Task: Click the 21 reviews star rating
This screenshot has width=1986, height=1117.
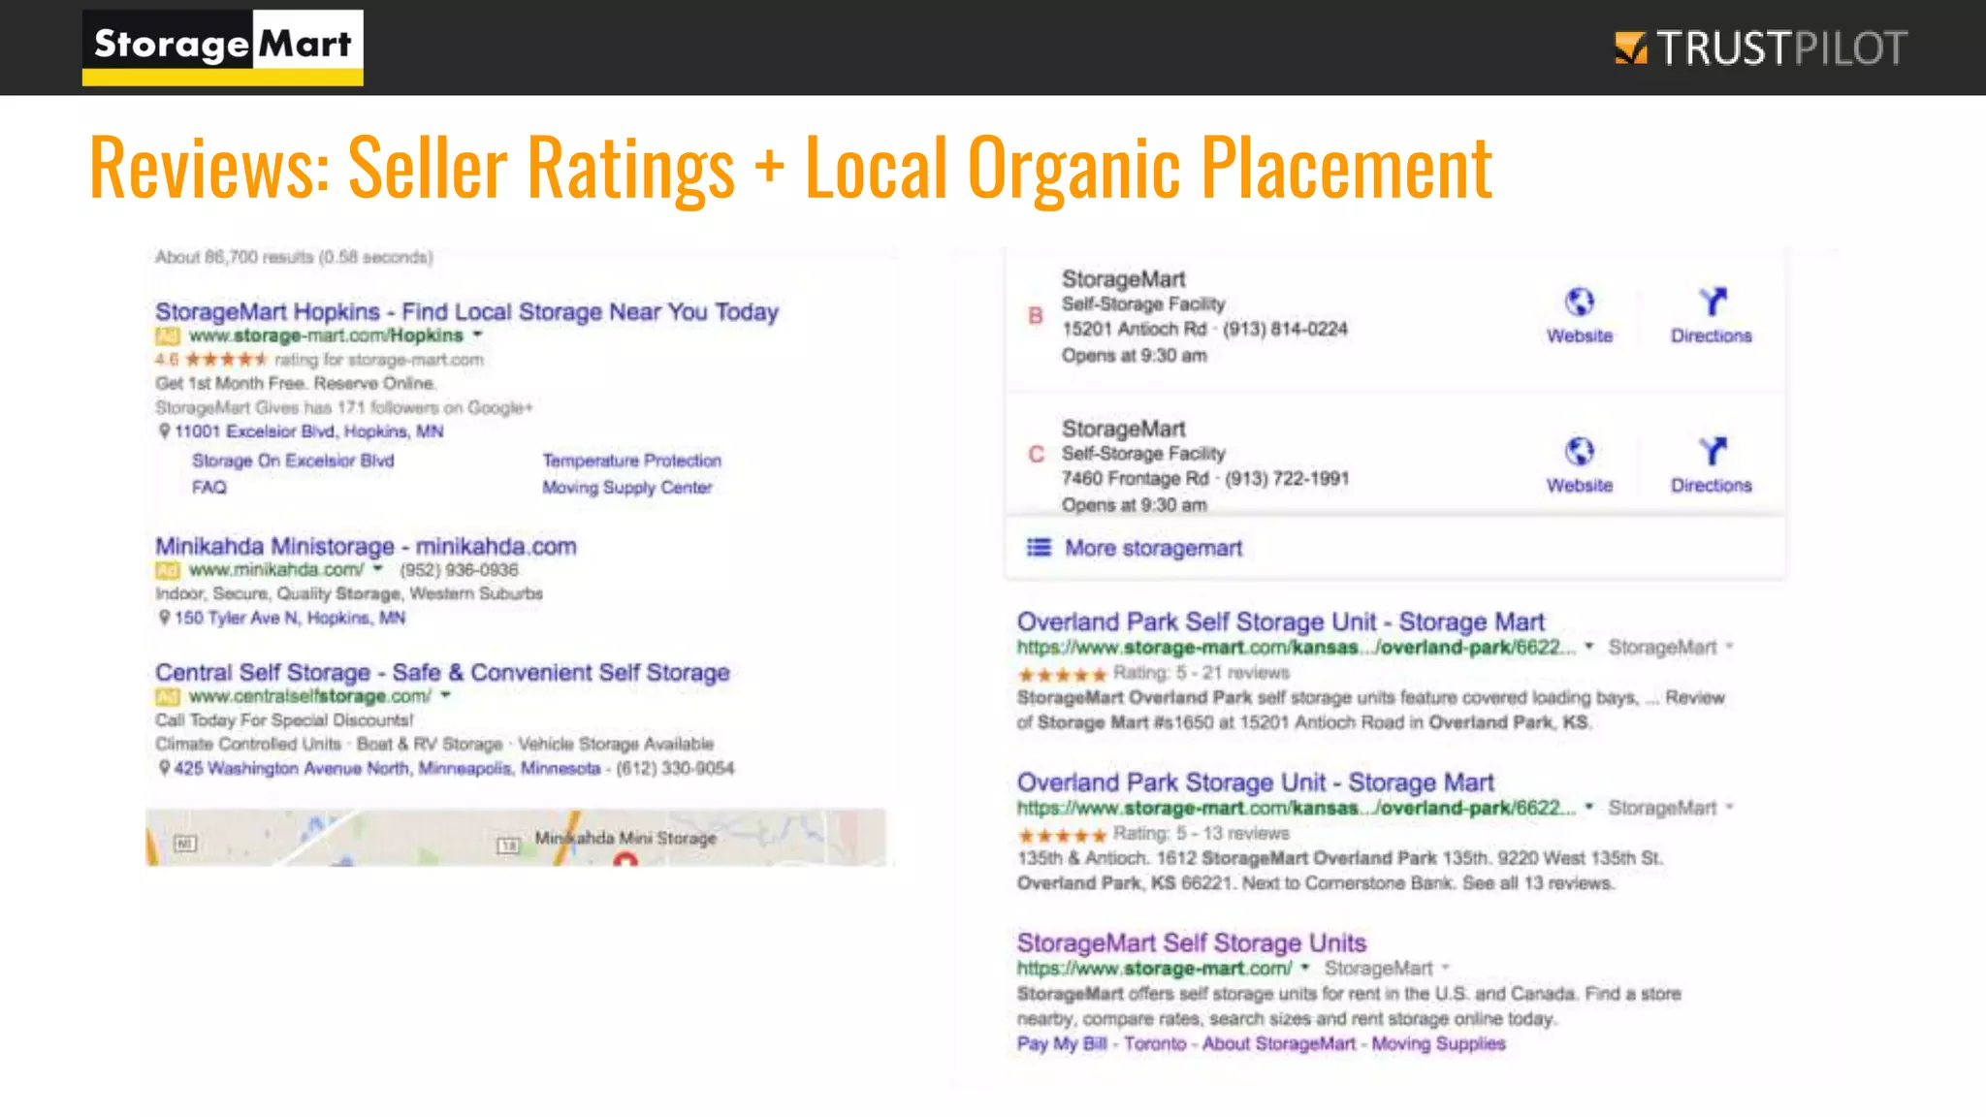Action: 1062,674
